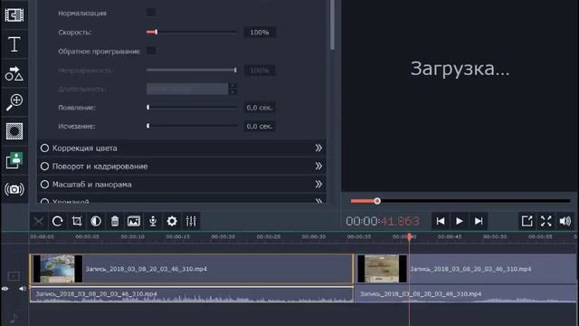Click the Длительность stepper arrows

coord(233,89)
